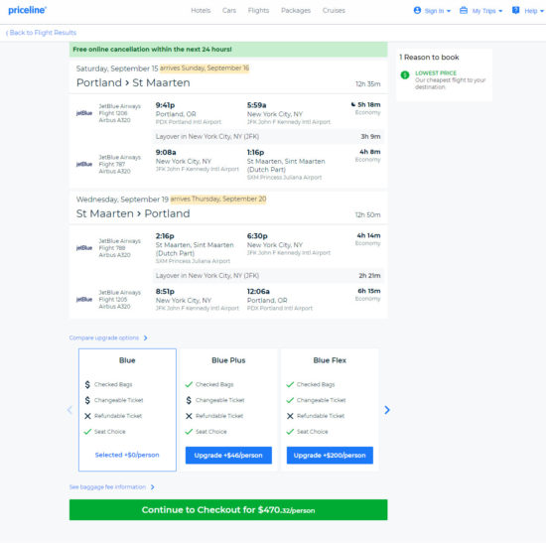Open the Flights tab
Image resolution: width=546 pixels, height=543 pixels.
pyautogui.click(x=258, y=11)
